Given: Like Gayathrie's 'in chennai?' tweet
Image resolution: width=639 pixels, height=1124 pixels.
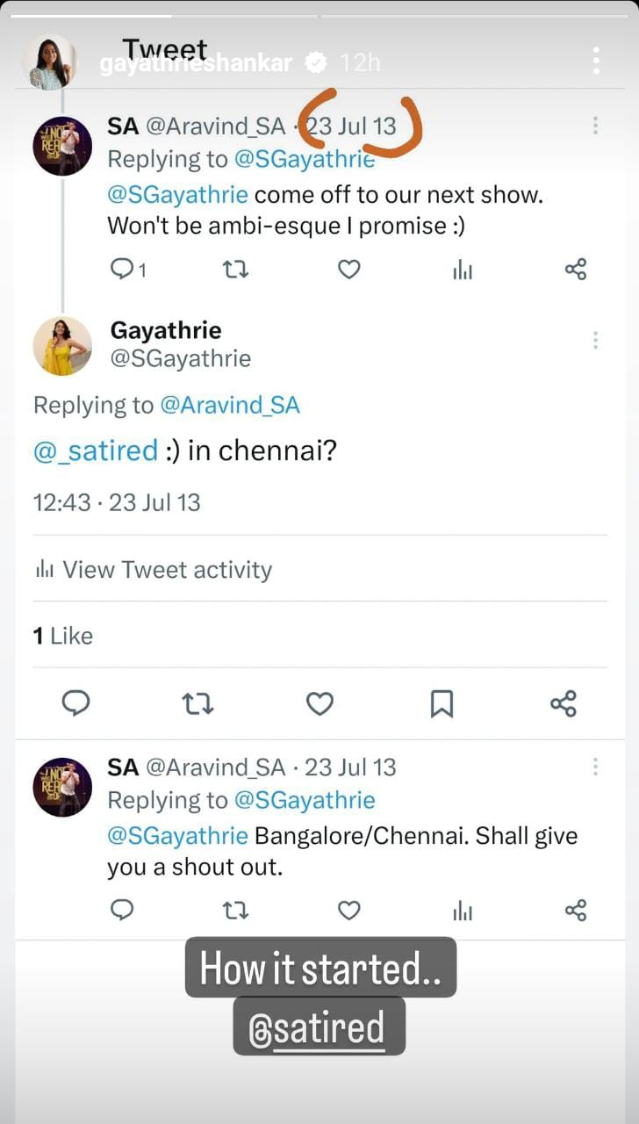Looking at the screenshot, I should click(319, 703).
